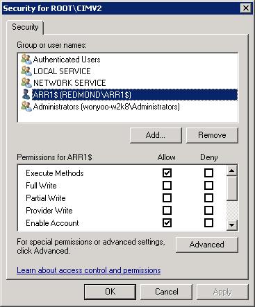
Task: Open Learn about access control link
Action: (89, 270)
